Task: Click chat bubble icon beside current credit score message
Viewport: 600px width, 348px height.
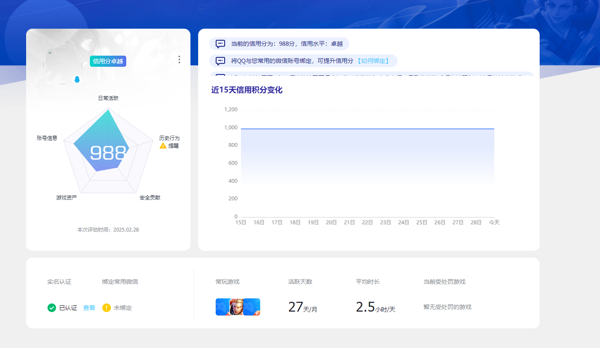Action: coord(220,44)
